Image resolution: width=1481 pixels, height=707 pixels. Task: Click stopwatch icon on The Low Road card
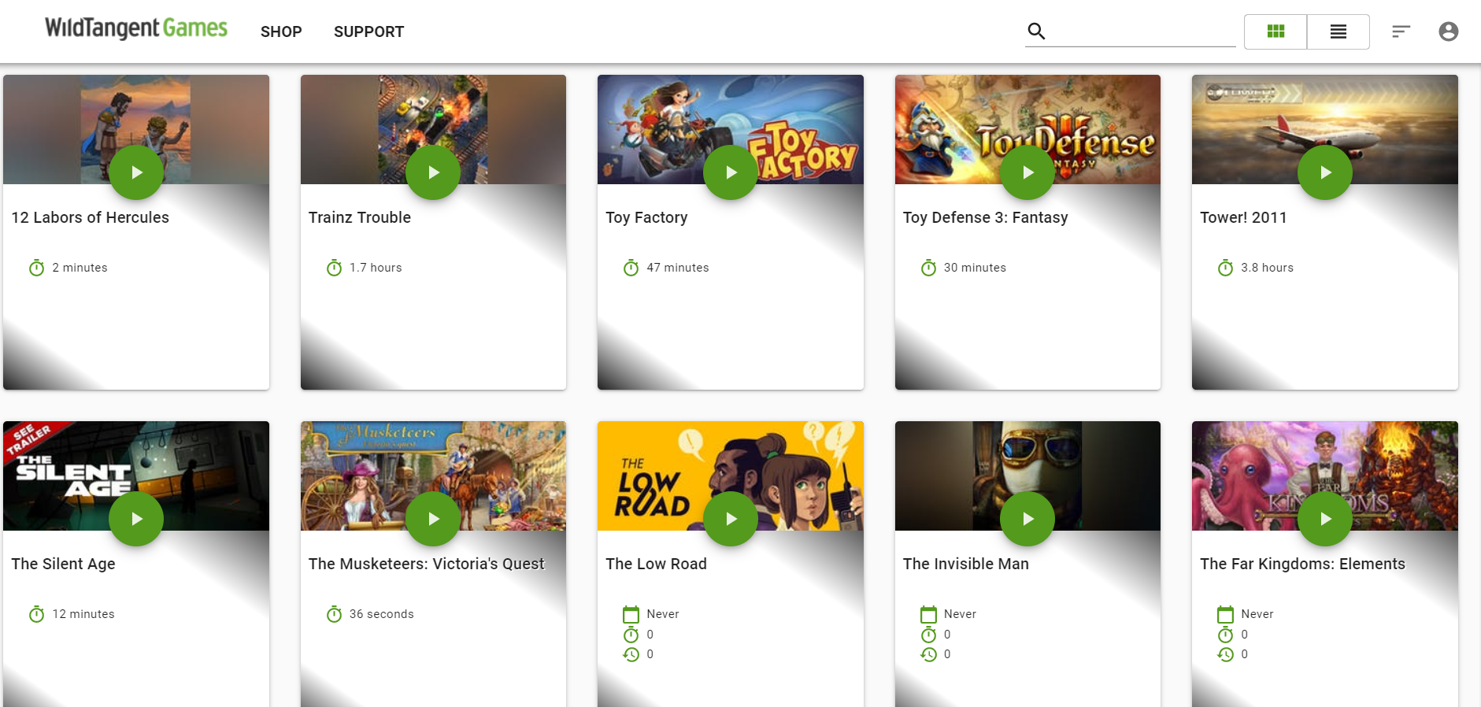[x=631, y=635]
